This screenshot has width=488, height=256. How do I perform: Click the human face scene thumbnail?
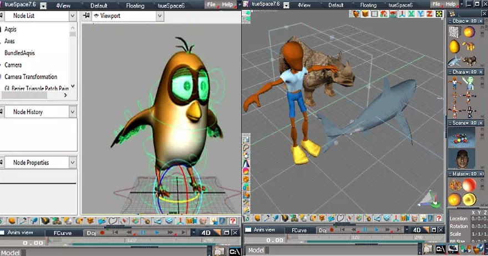(x=461, y=158)
